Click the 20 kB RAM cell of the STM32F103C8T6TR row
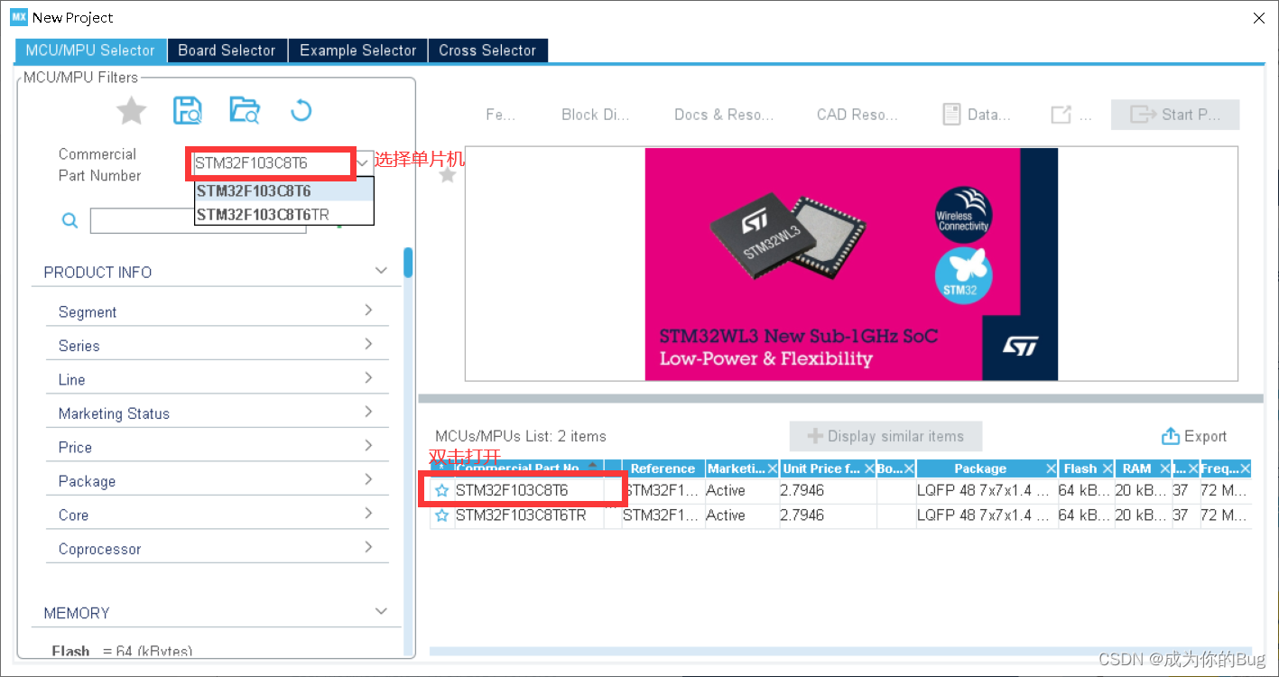 pyautogui.click(x=1141, y=515)
